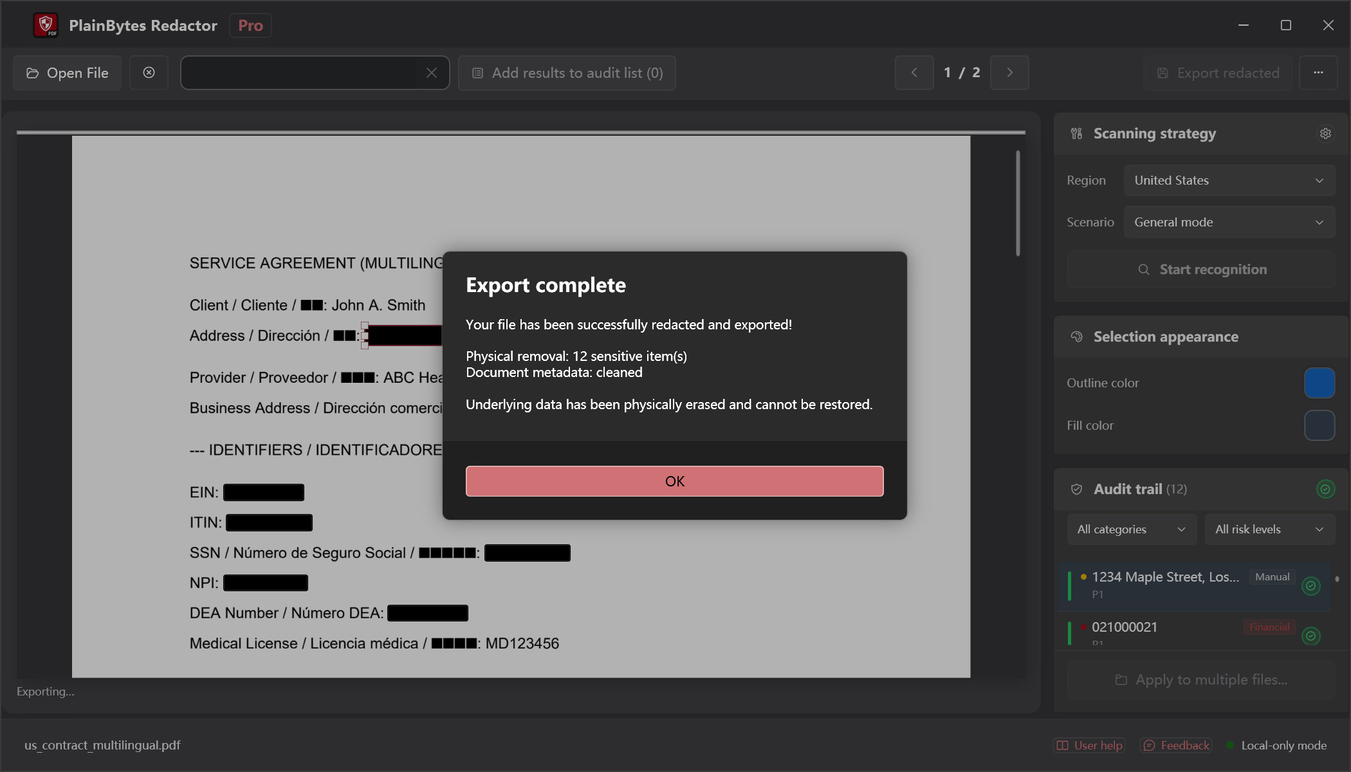Click redaction box after DEA Number
The height and width of the screenshot is (772, 1351).
click(x=428, y=613)
